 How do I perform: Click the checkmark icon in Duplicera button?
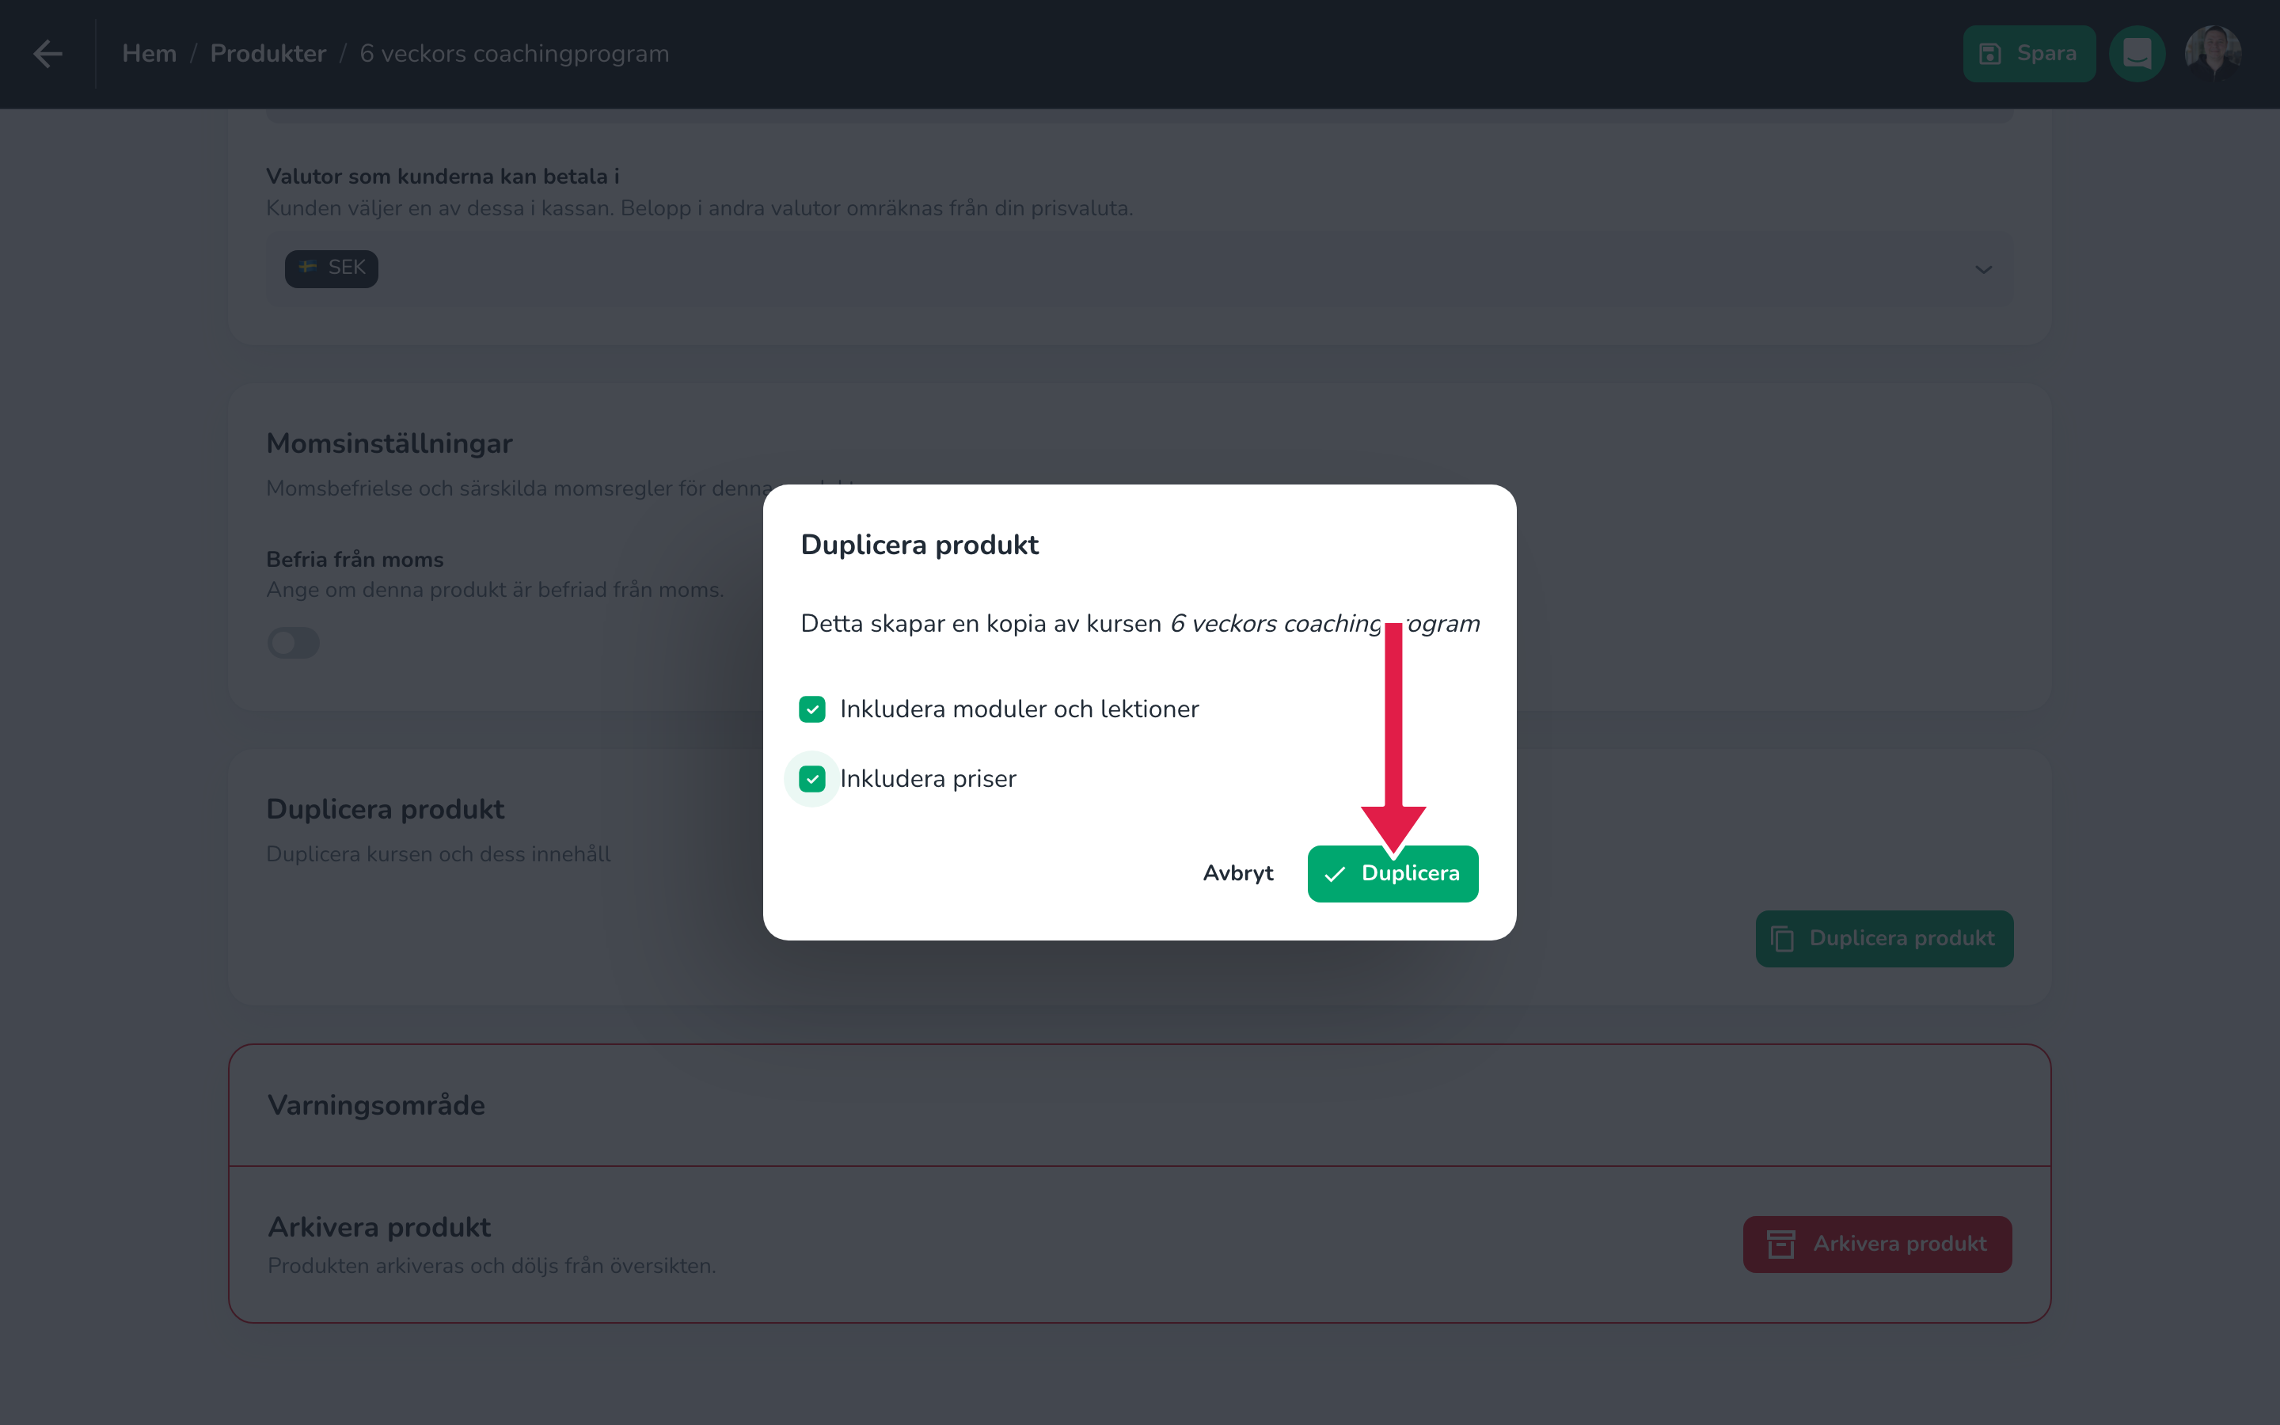(x=1335, y=874)
